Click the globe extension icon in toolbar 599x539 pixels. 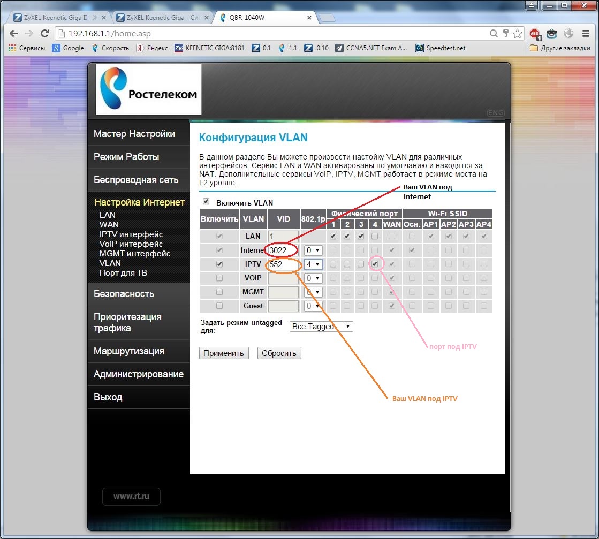click(568, 34)
